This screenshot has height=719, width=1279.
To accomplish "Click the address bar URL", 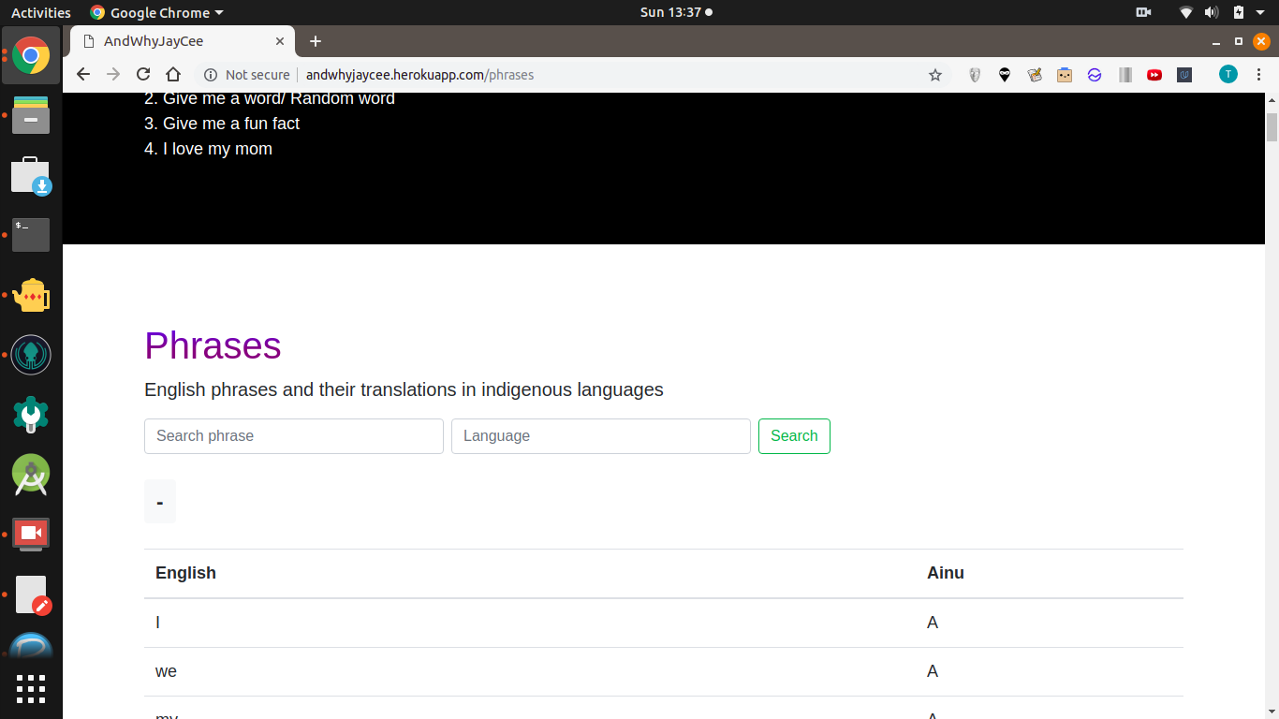I will point(419,75).
